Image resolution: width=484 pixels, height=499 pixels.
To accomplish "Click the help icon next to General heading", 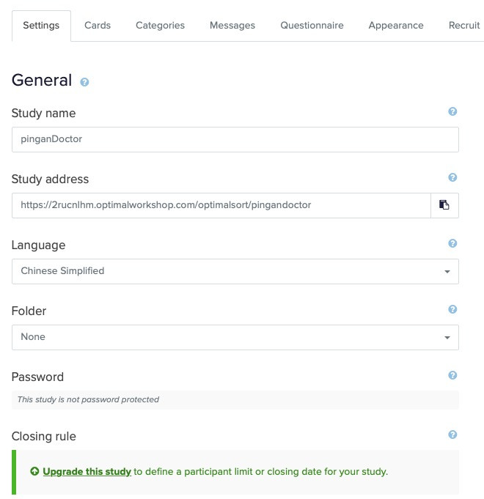I will 84,82.
